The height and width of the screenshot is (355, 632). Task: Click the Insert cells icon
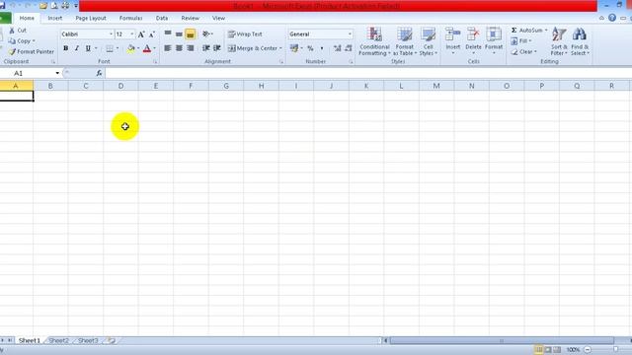click(452, 35)
